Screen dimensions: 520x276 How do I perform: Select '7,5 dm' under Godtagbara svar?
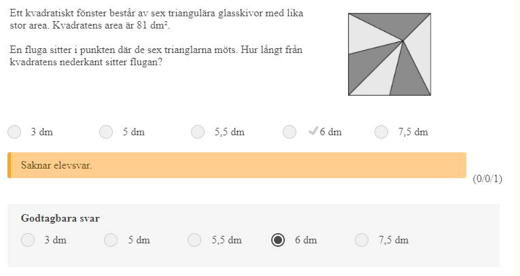[362, 240]
